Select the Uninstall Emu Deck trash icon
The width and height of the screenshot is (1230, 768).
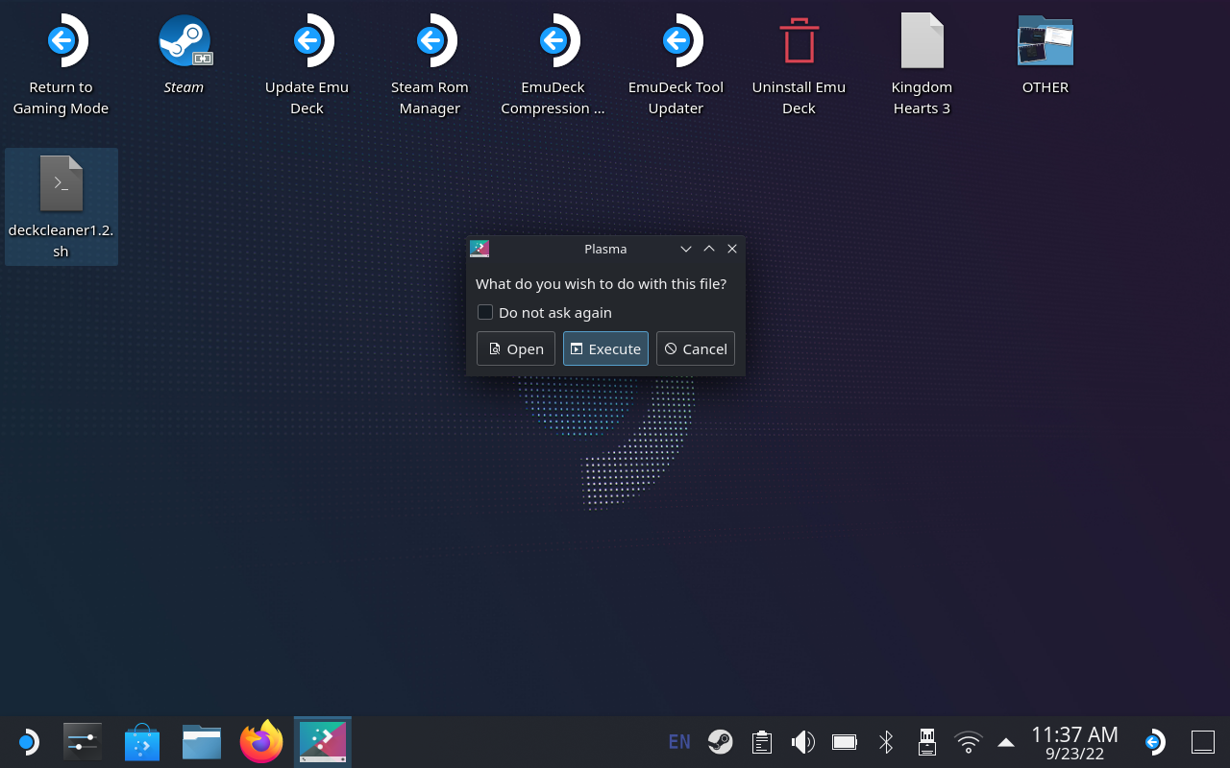click(x=799, y=43)
